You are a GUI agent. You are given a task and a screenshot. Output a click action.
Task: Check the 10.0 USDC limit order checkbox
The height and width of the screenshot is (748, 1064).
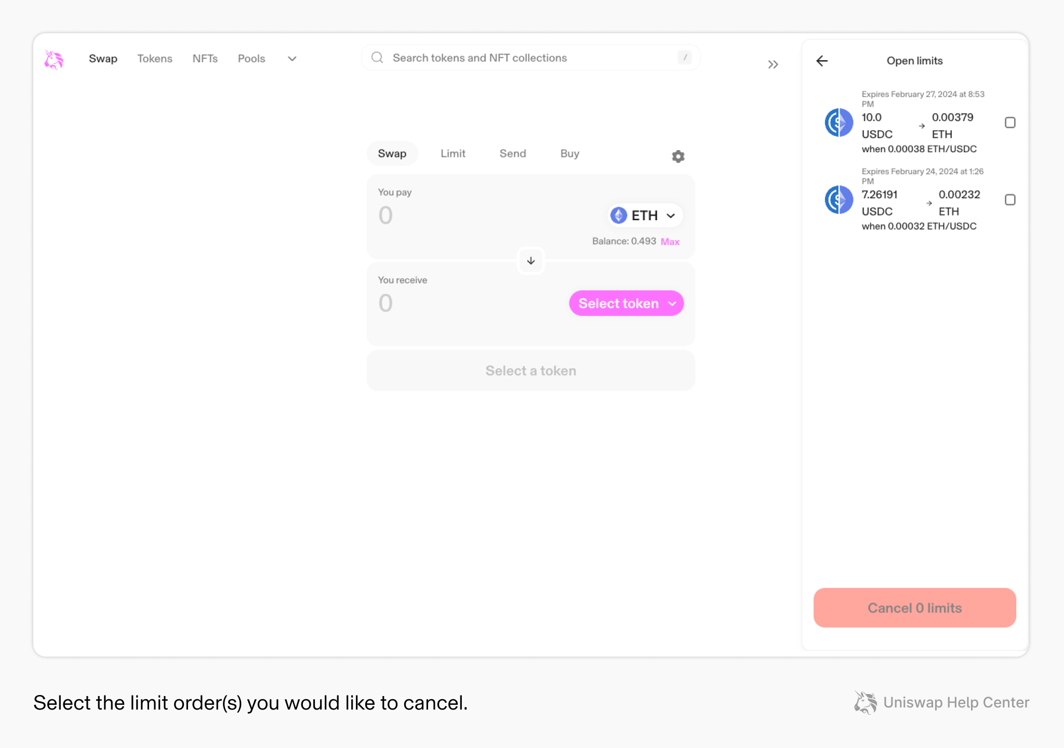(1010, 123)
